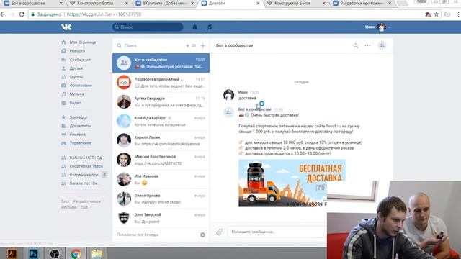
Task: Switch to ВКонтакте | Добавлен... tab
Action: coord(165,3)
